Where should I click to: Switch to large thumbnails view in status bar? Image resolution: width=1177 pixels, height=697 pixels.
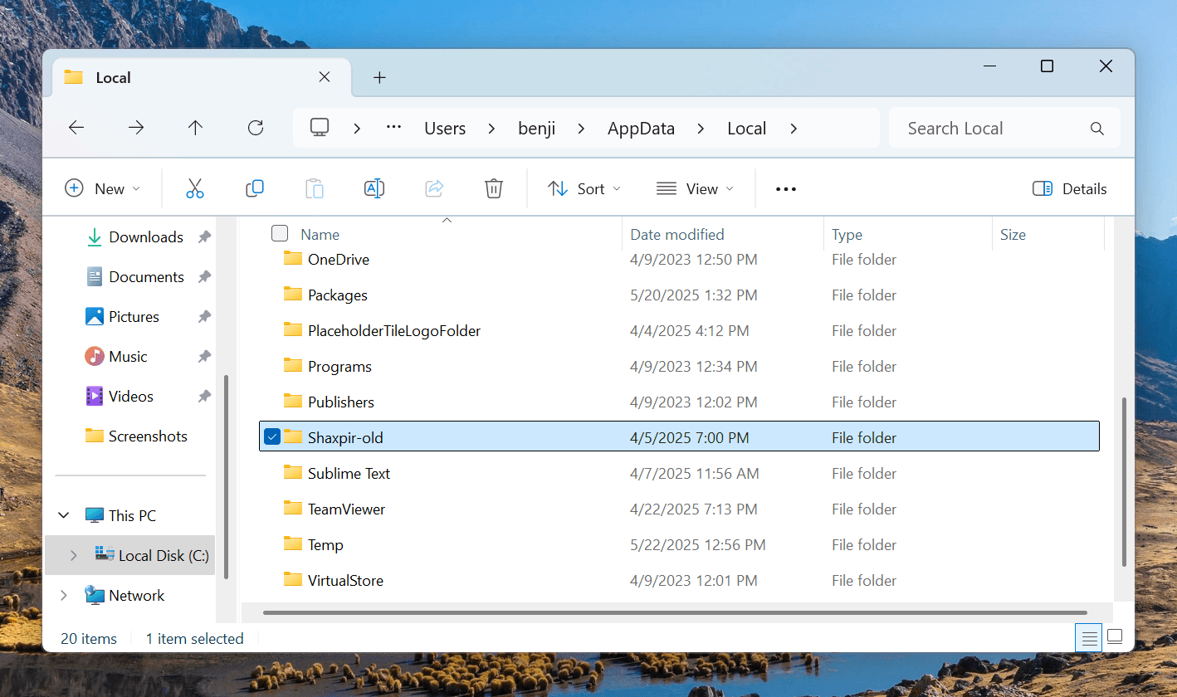[x=1115, y=637]
